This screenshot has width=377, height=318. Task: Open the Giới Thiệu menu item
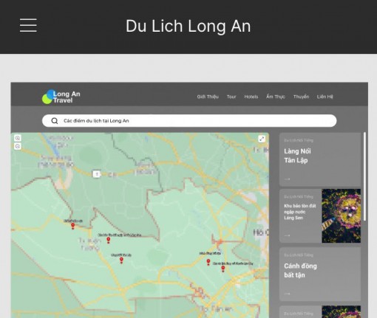(208, 97)
